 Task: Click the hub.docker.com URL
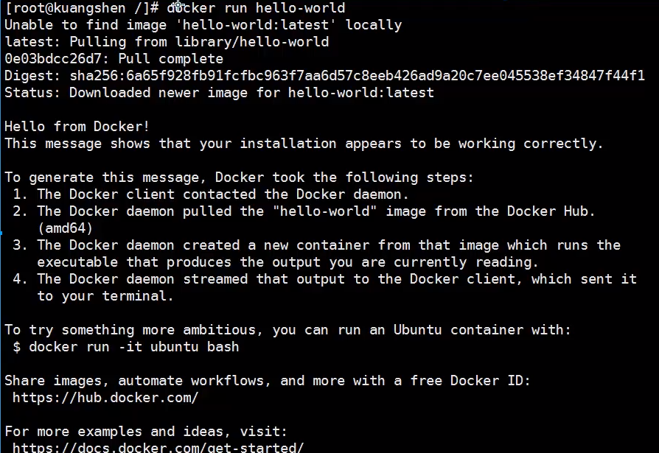tap(105, 398)
